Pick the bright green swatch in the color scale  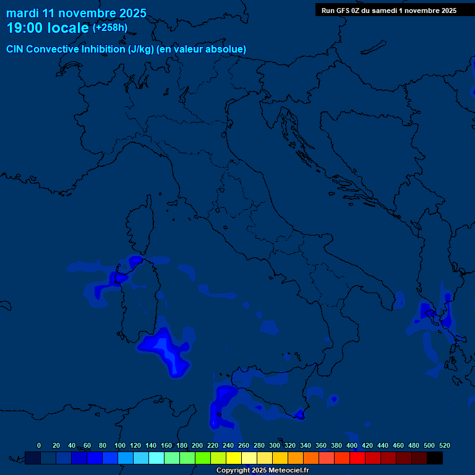[203, 458]
